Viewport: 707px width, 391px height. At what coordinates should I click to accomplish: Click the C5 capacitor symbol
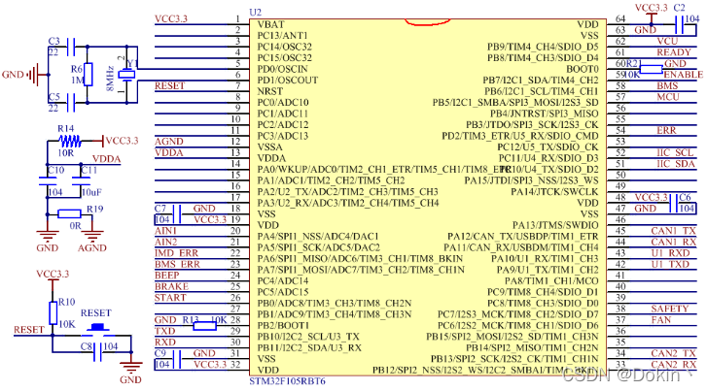pos(71,103)
